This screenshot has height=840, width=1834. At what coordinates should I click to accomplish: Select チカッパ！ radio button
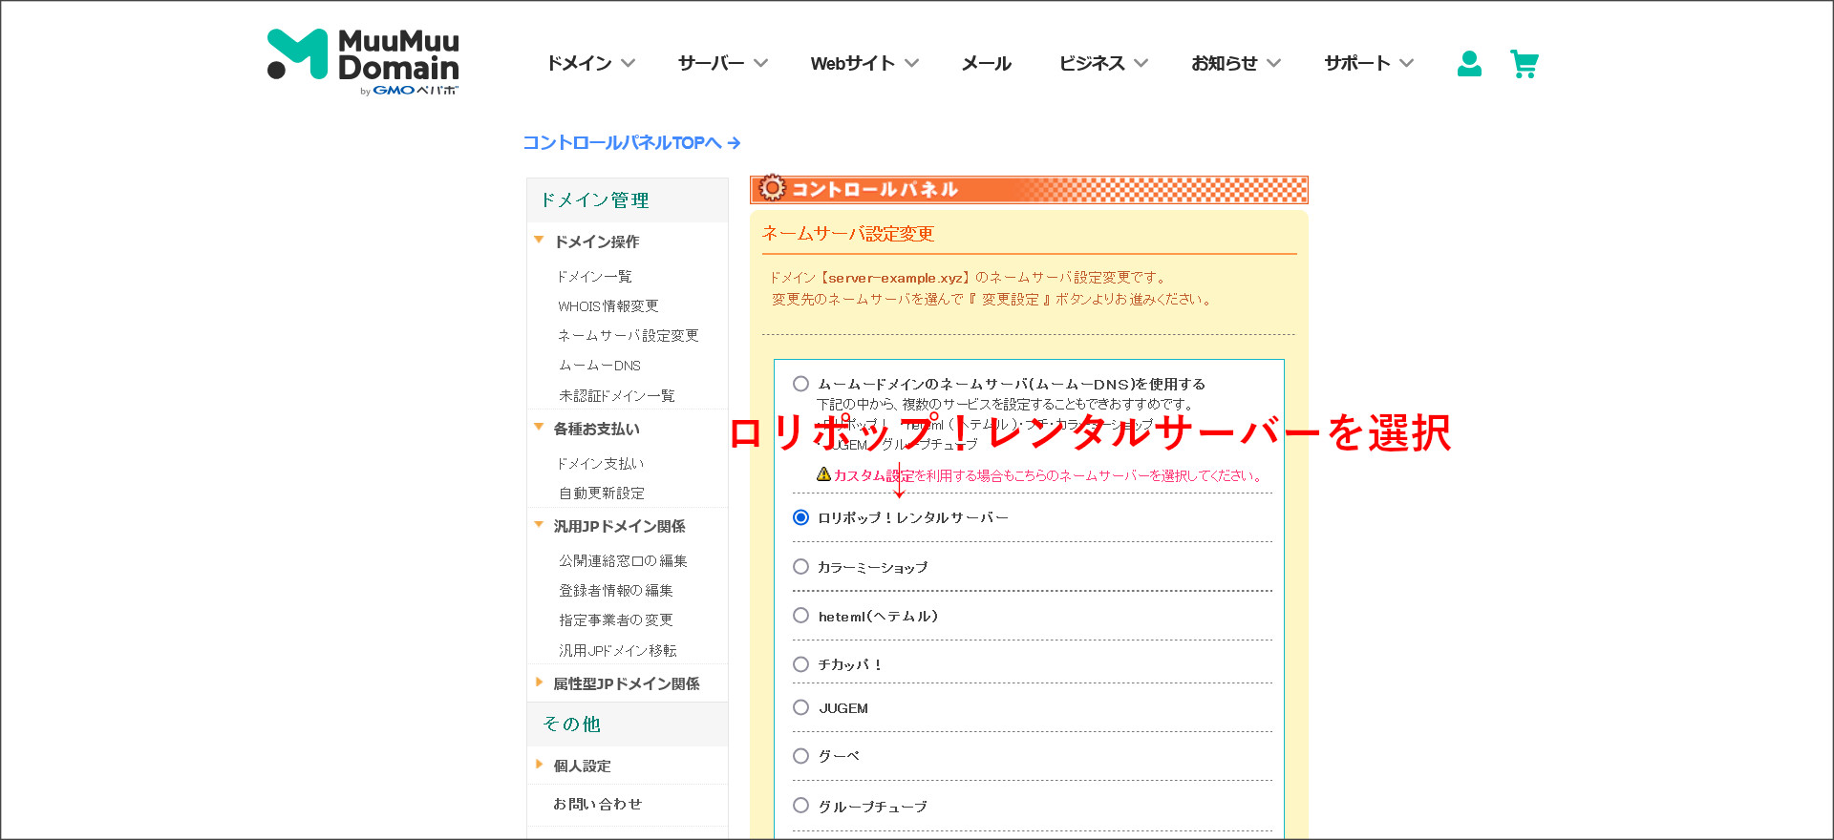coord(800,664)
